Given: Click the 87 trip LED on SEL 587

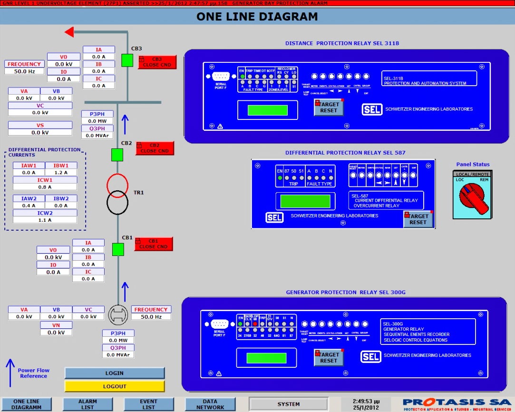Looking at the screenshot, I should click(287, 178).
